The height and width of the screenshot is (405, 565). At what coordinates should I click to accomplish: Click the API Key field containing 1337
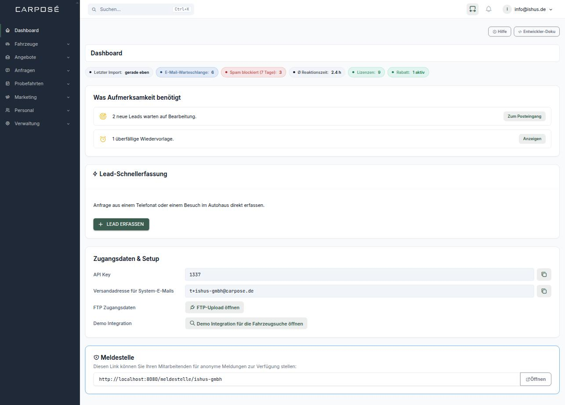(x=359, y=275)
